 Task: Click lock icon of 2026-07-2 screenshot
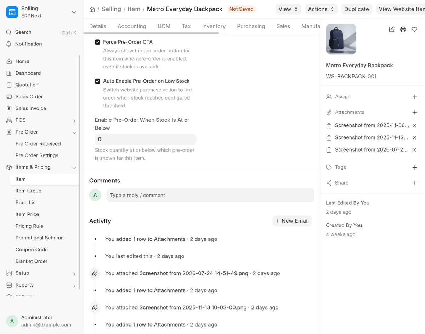coord(329,150)
